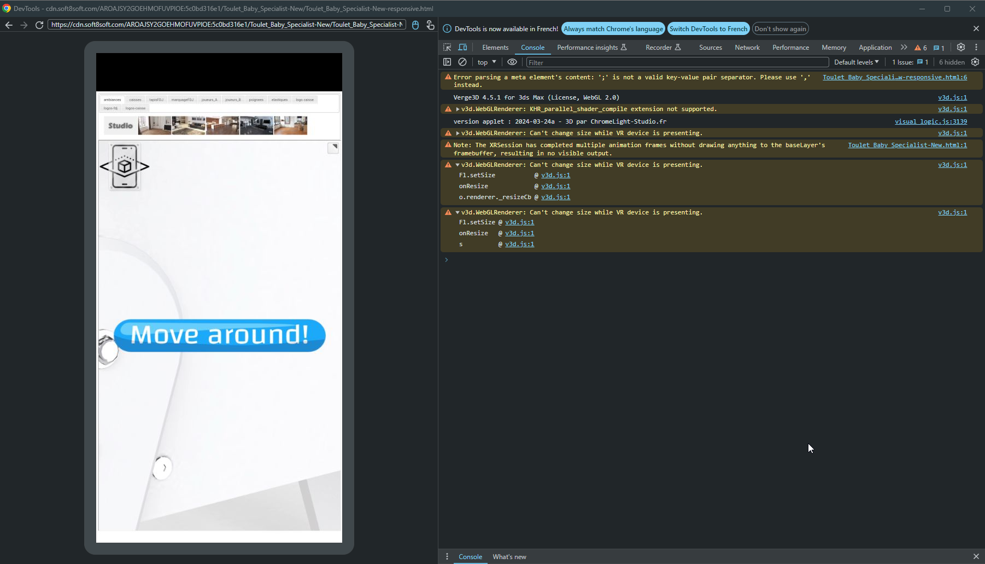Viewport: 985px width, 564px height.
Task: Click Always match Chrome's language button
Action: pyautogui.click(x=613, y=29)
